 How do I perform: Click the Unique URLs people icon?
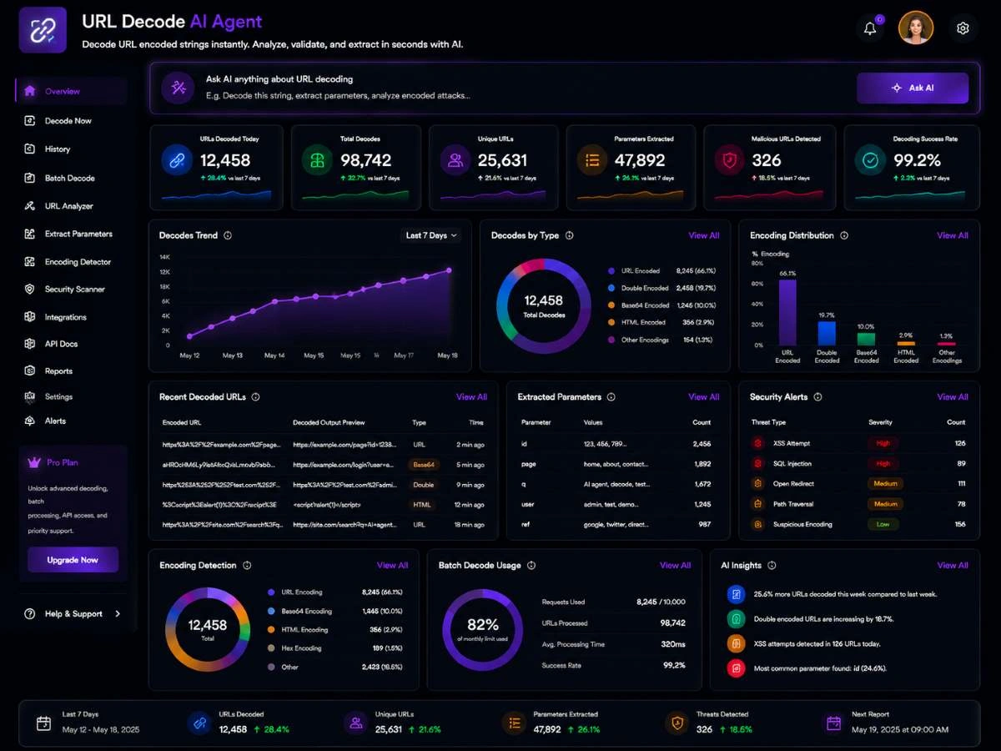[x=455, y=161]
